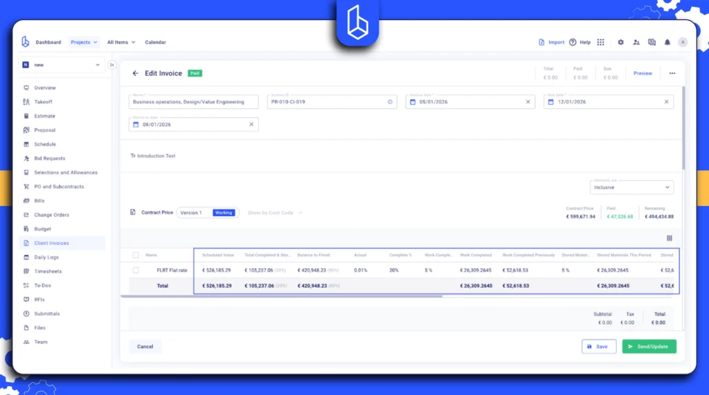The width and height of the screenshot is (709, 395).
Task: Clear the invoice date 05/01/2026
Action: [x=528, y=102]
